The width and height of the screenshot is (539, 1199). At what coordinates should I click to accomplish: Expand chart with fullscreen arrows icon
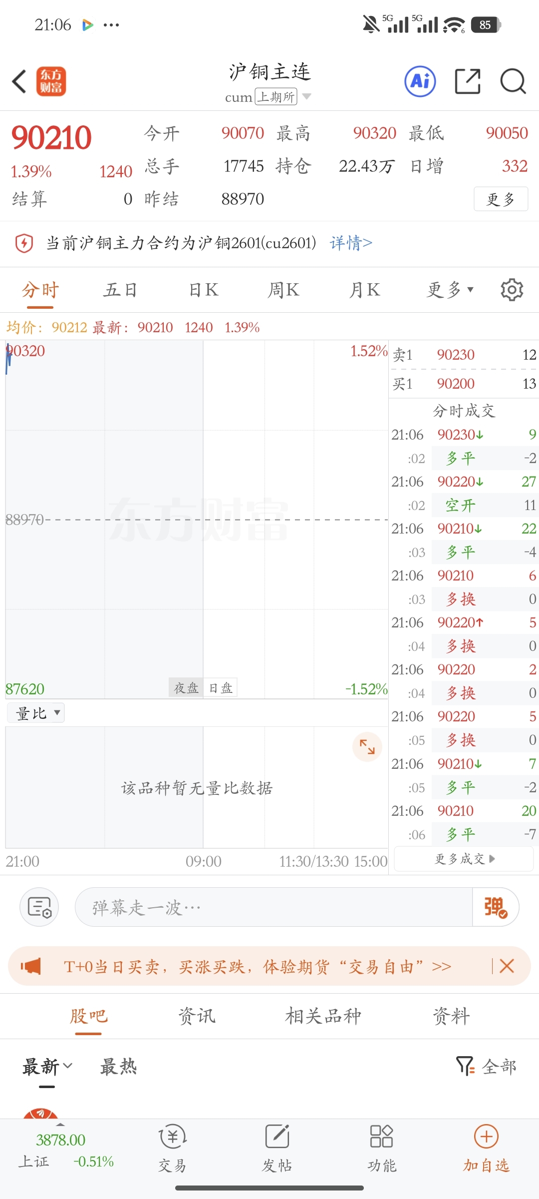pos(367,747)
